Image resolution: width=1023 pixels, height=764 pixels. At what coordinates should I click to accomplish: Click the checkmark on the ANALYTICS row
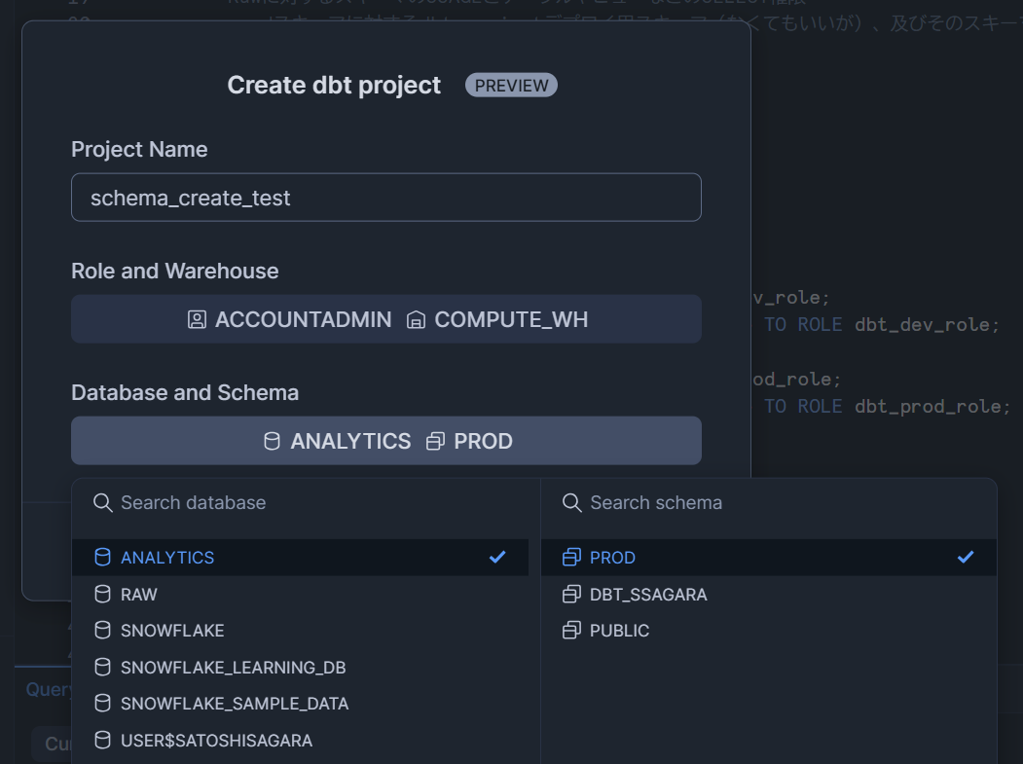click(497, 557)
